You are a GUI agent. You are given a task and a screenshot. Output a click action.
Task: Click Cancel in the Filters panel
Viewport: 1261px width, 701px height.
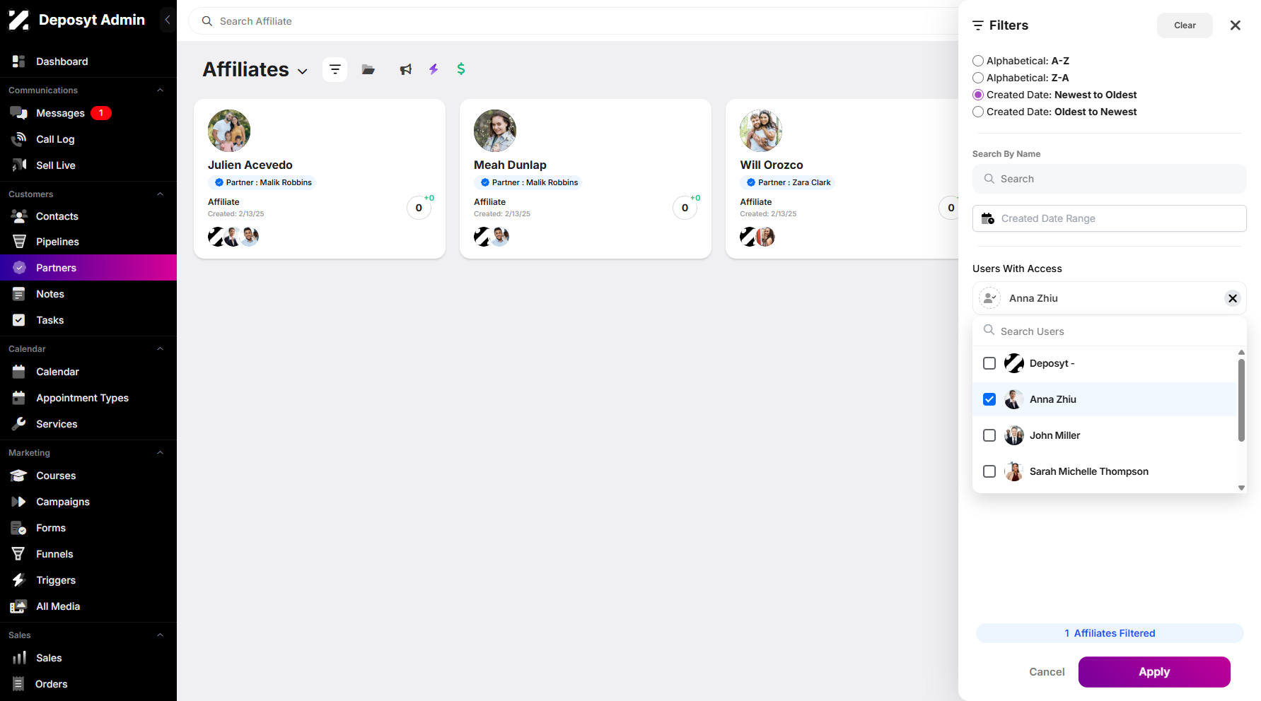click(x=1047, y=672)
